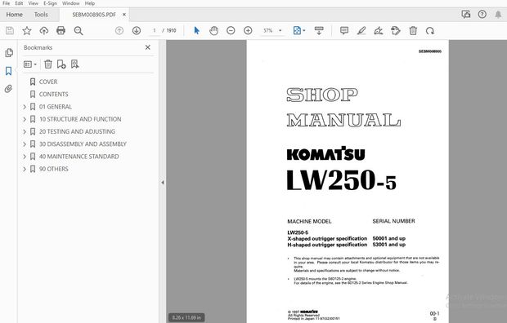Select the Highlight text pen tool
The image size is (507, 323).
coord(361,31)
